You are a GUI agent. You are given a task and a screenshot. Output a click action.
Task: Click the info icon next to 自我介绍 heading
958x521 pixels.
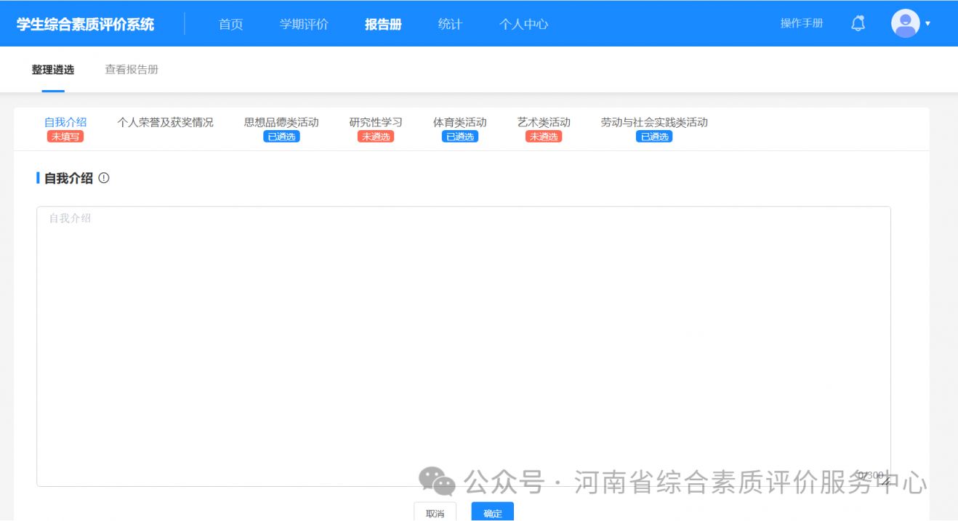[x=104, y=177]
